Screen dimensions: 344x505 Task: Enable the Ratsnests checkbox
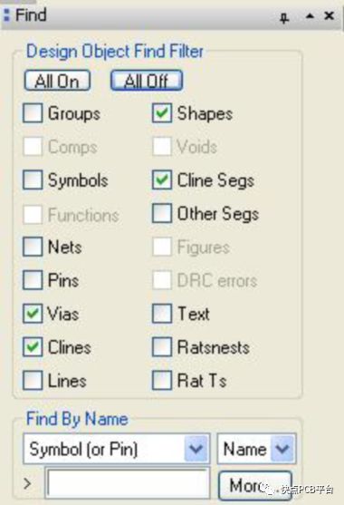coord(162,347)
